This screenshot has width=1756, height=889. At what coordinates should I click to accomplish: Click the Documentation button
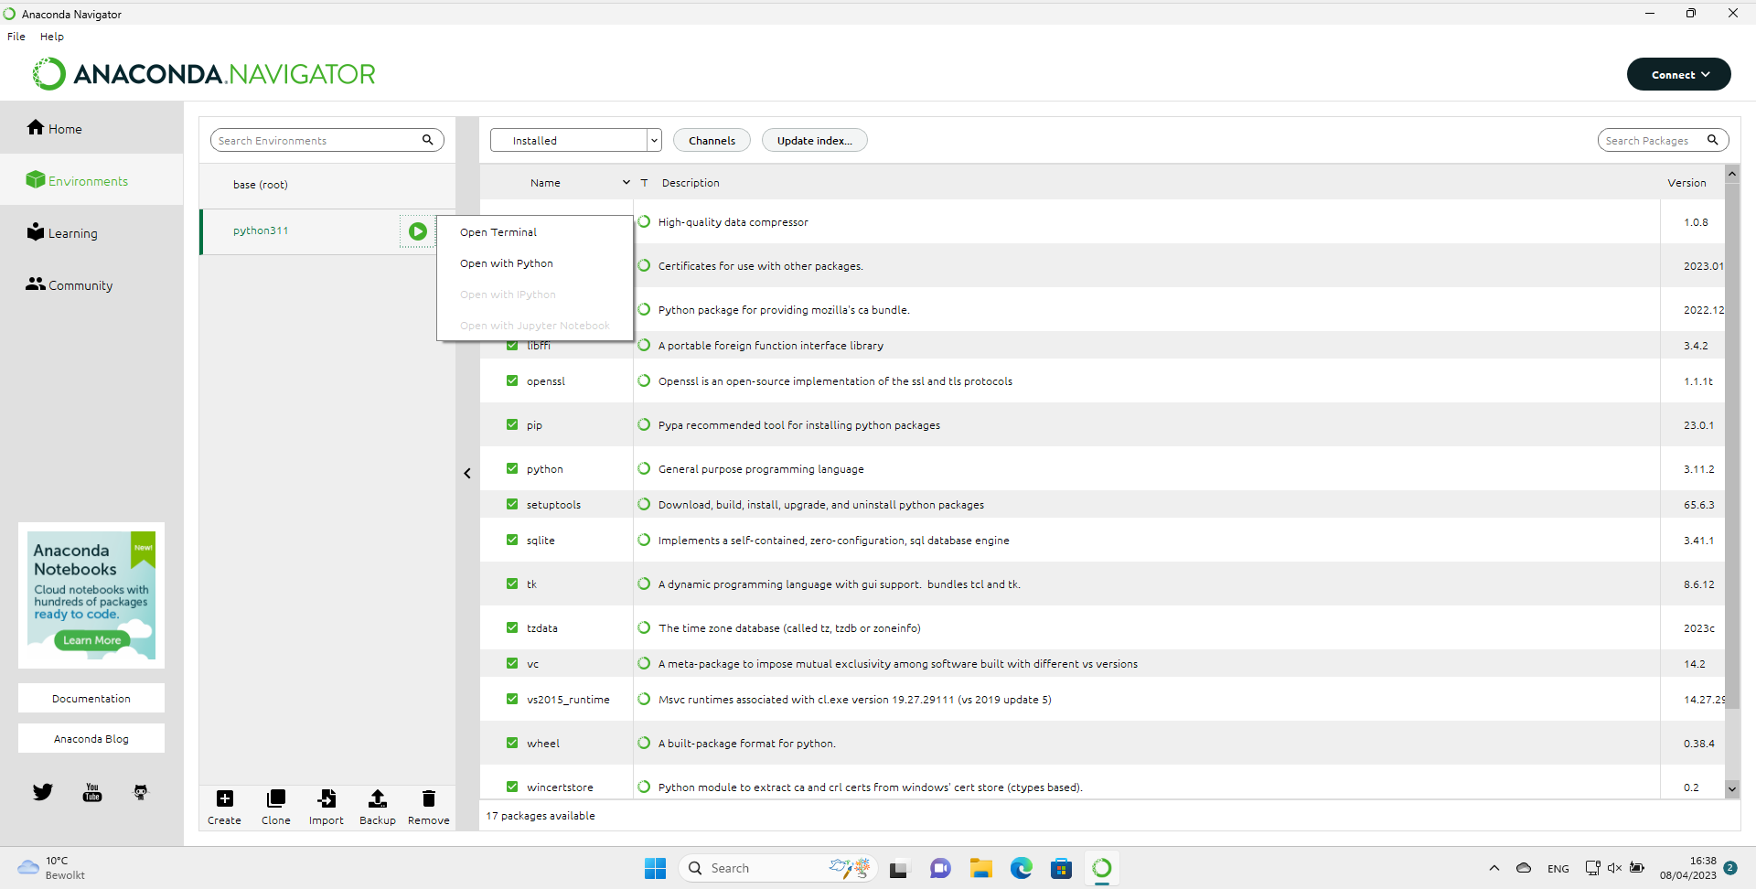[91, 698]
